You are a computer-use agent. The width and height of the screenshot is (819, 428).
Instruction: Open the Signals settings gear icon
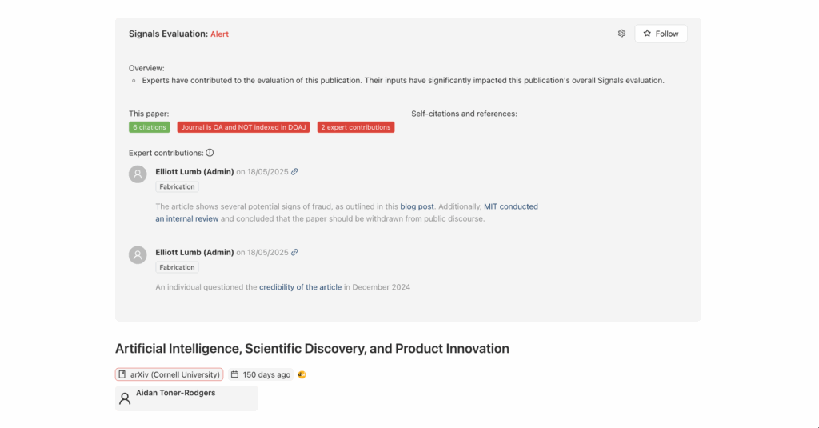[x=621, y=34]
